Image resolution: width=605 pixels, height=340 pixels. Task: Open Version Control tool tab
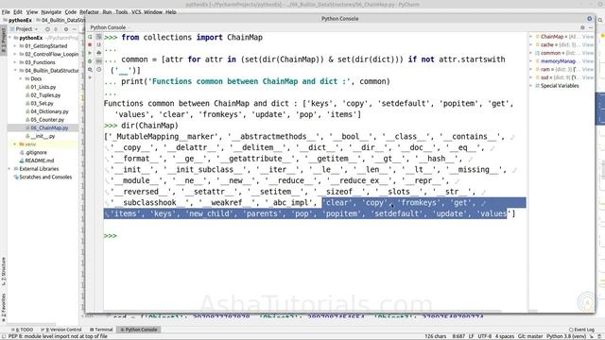tap(60, 330)
